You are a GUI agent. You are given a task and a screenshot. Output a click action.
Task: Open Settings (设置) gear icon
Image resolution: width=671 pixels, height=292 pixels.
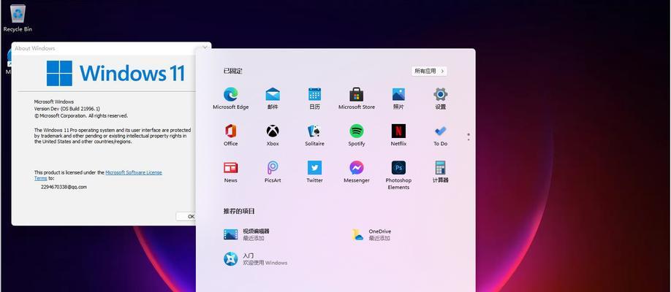pos(440,99)
